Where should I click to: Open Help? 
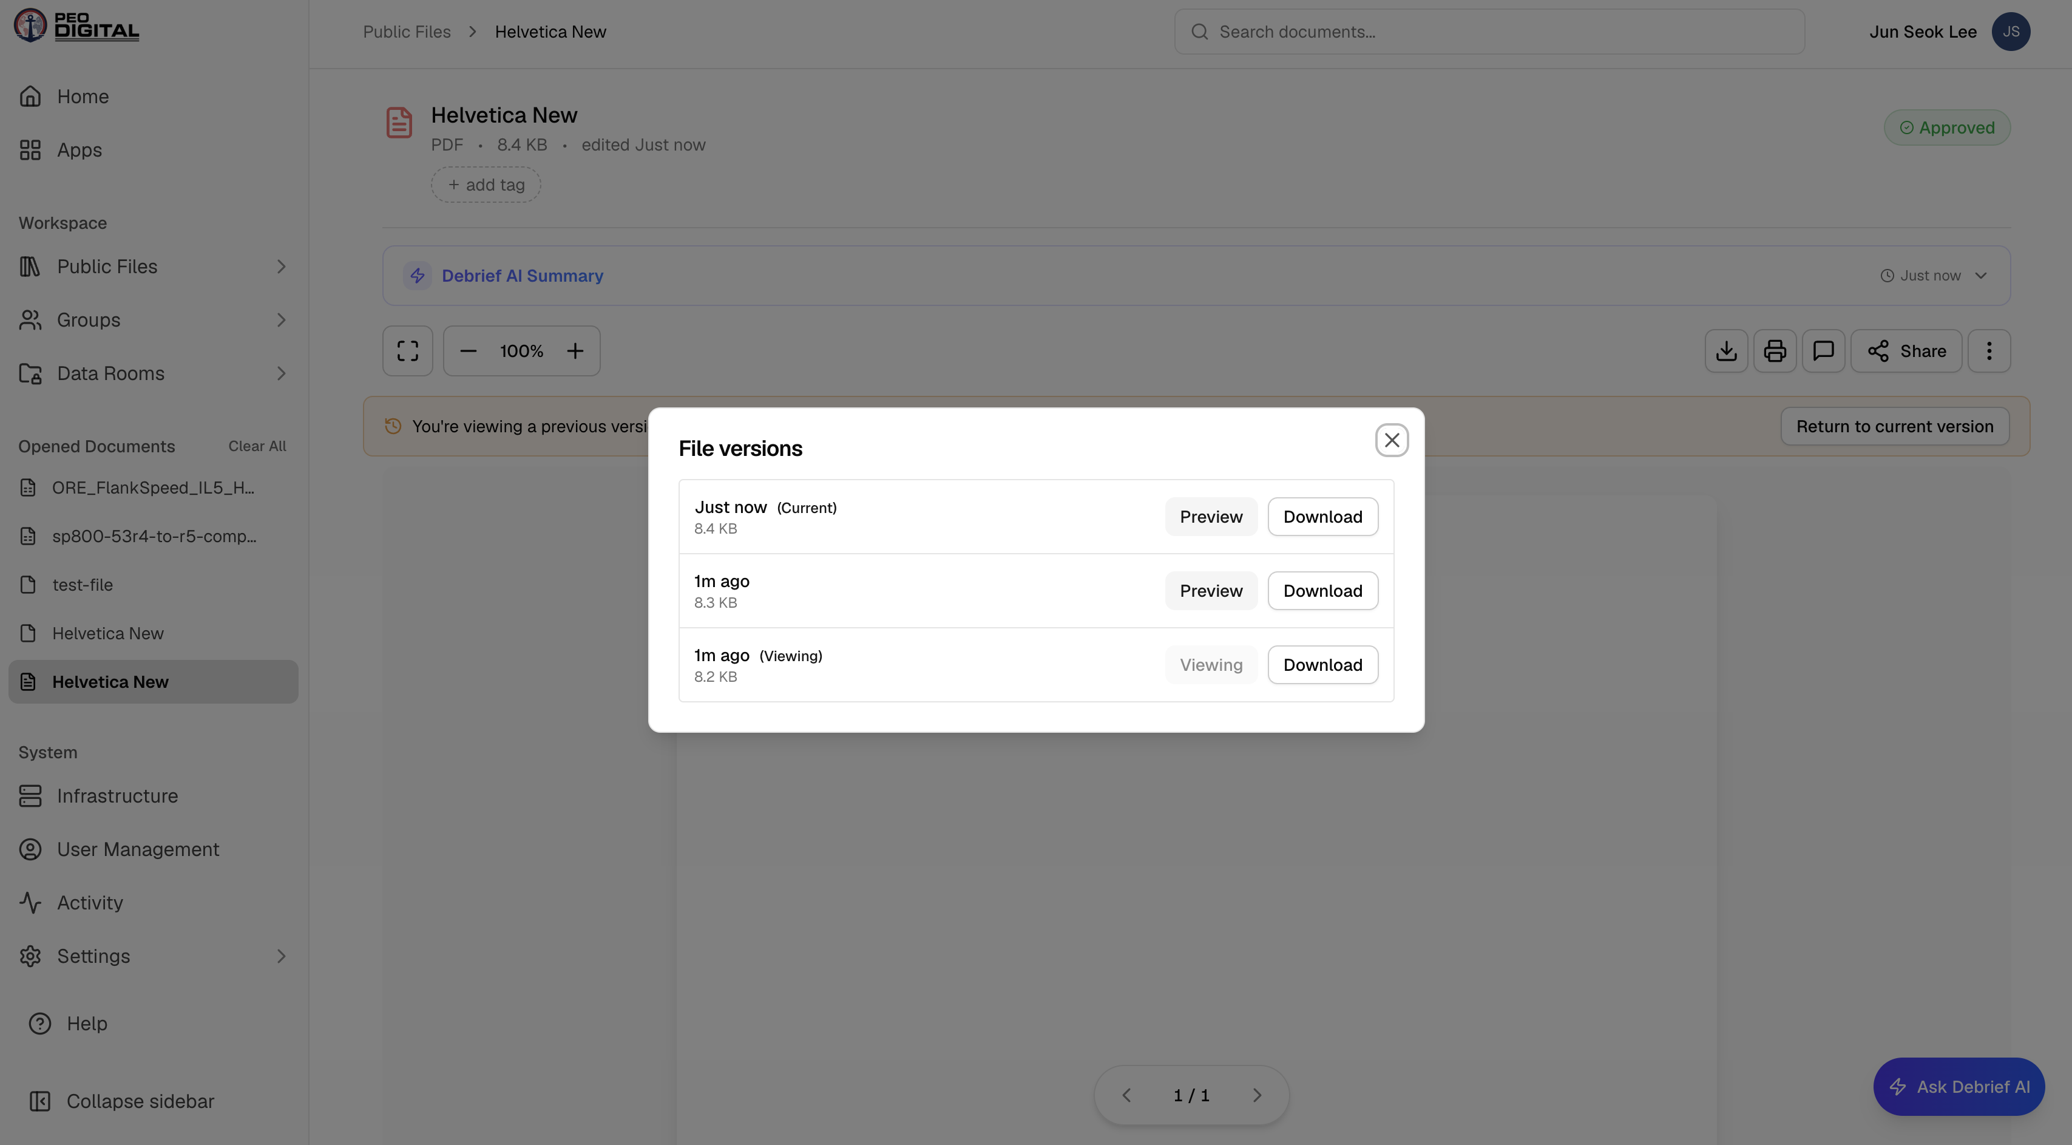point(153,1024)
